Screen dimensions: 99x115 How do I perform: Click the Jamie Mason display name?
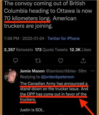(x=32, y=71)
